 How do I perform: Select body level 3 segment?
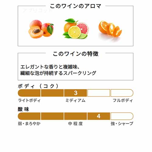click(x=76, y=93)
